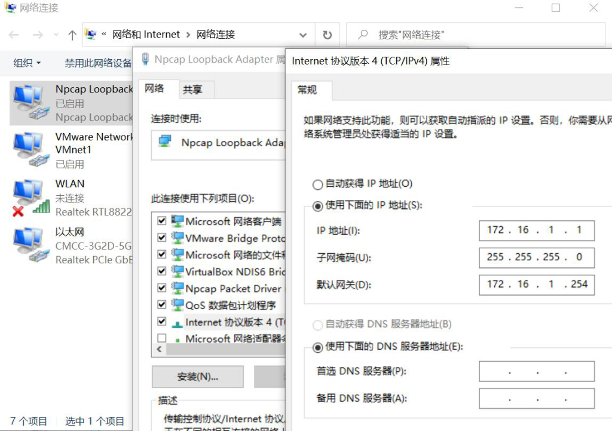Click the 安装(N)... button

coord(197,377)
